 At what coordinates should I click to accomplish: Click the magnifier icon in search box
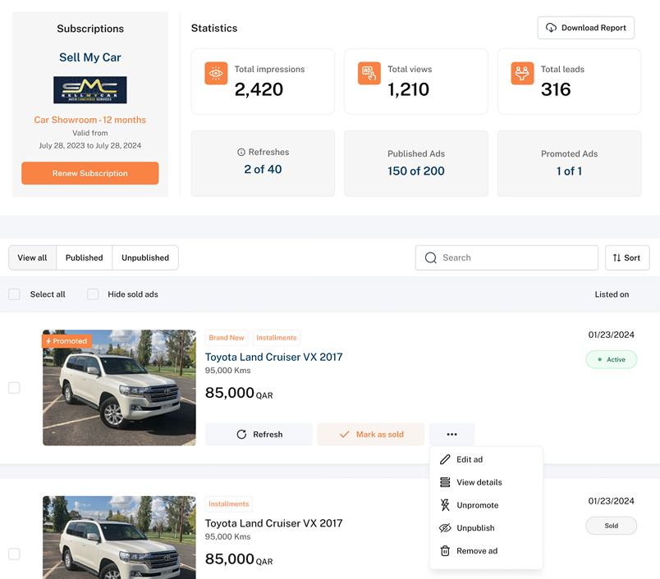431,258
